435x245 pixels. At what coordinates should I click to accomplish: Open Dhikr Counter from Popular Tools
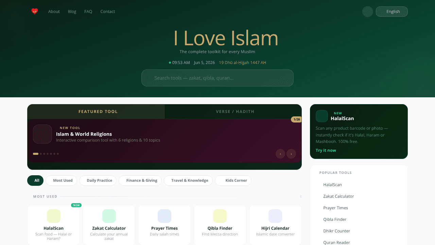tap(336, 231)
